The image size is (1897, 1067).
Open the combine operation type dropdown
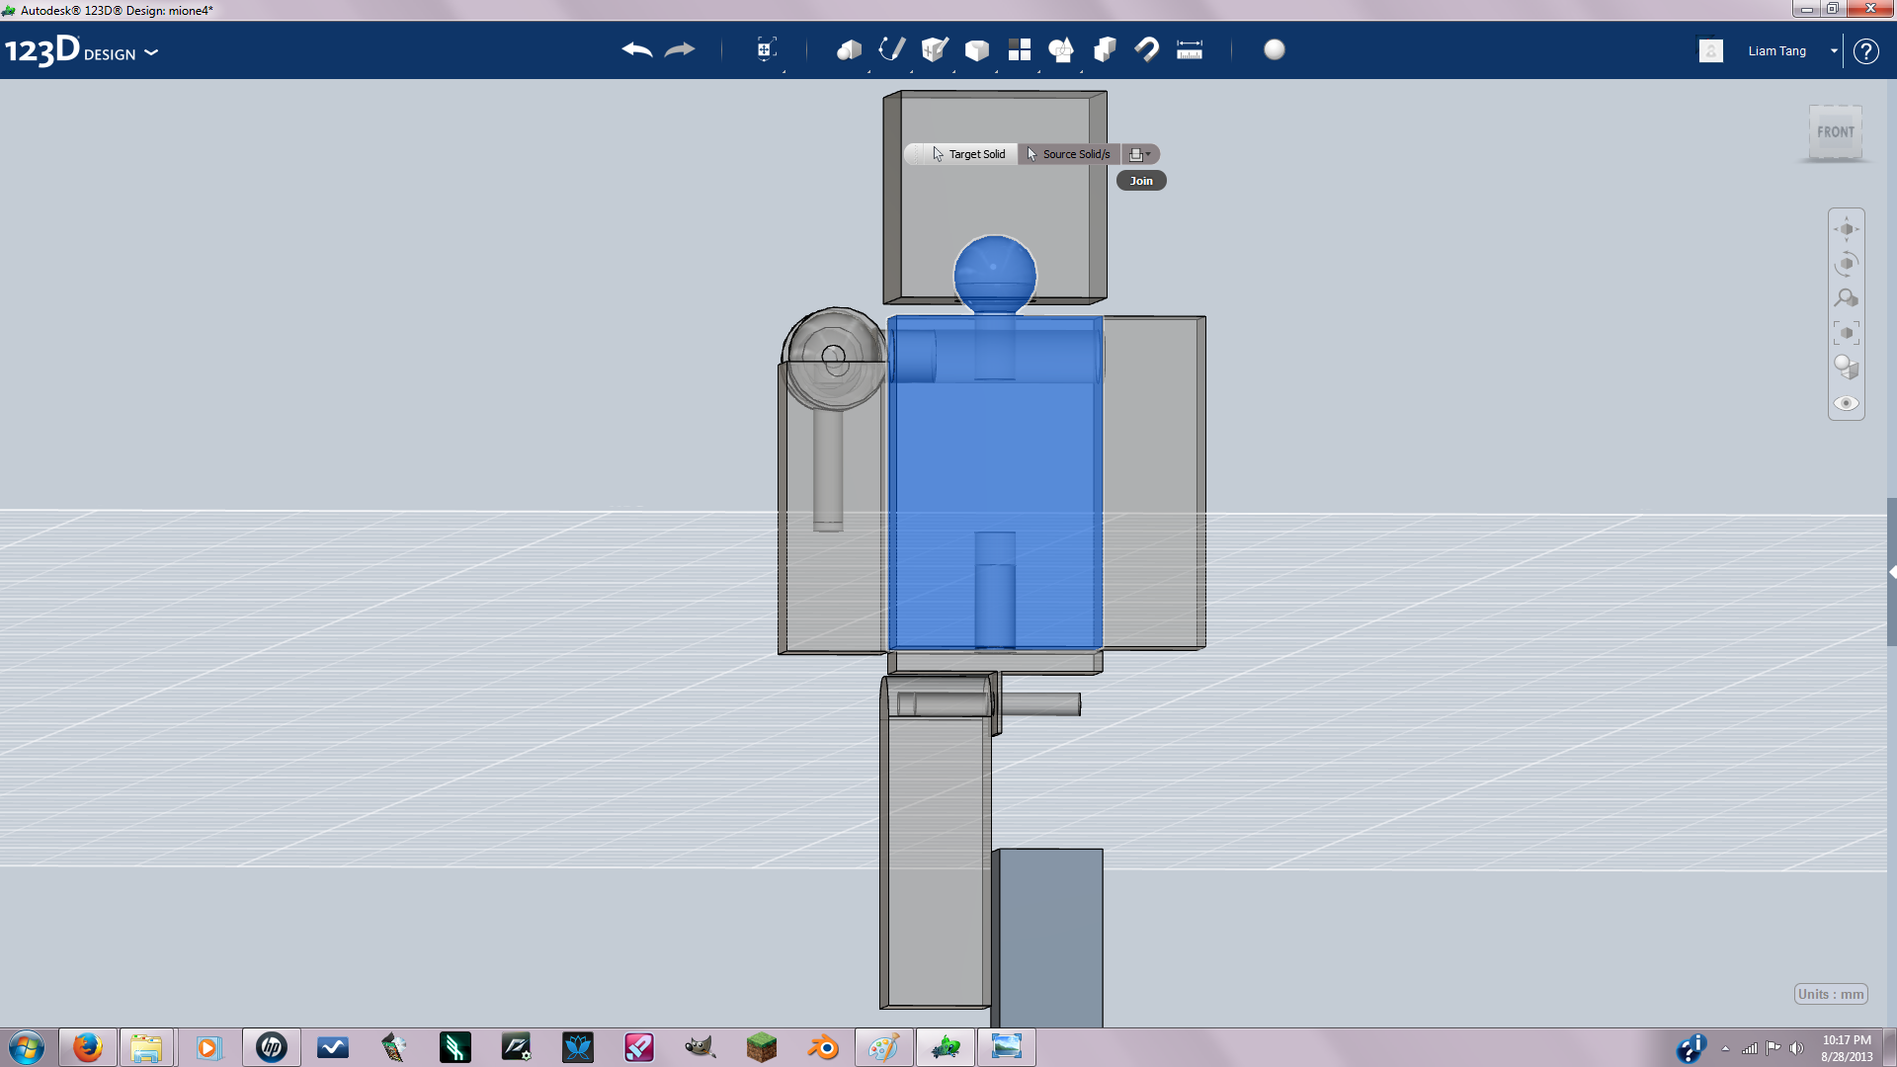pyautogui.click(x=1140, y=154)
